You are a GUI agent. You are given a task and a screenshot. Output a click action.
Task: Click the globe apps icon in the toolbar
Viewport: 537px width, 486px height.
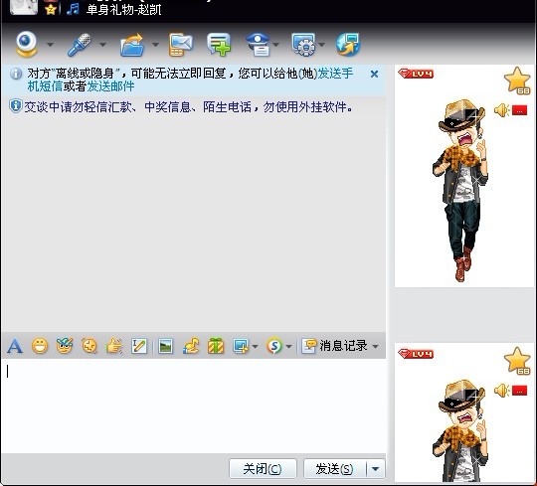pyautogui.click(x=348, y=45)
